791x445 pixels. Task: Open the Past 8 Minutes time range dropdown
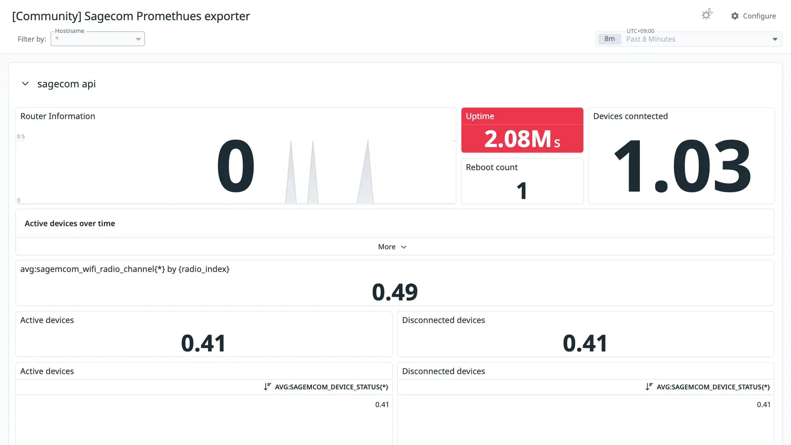point(688,39)
